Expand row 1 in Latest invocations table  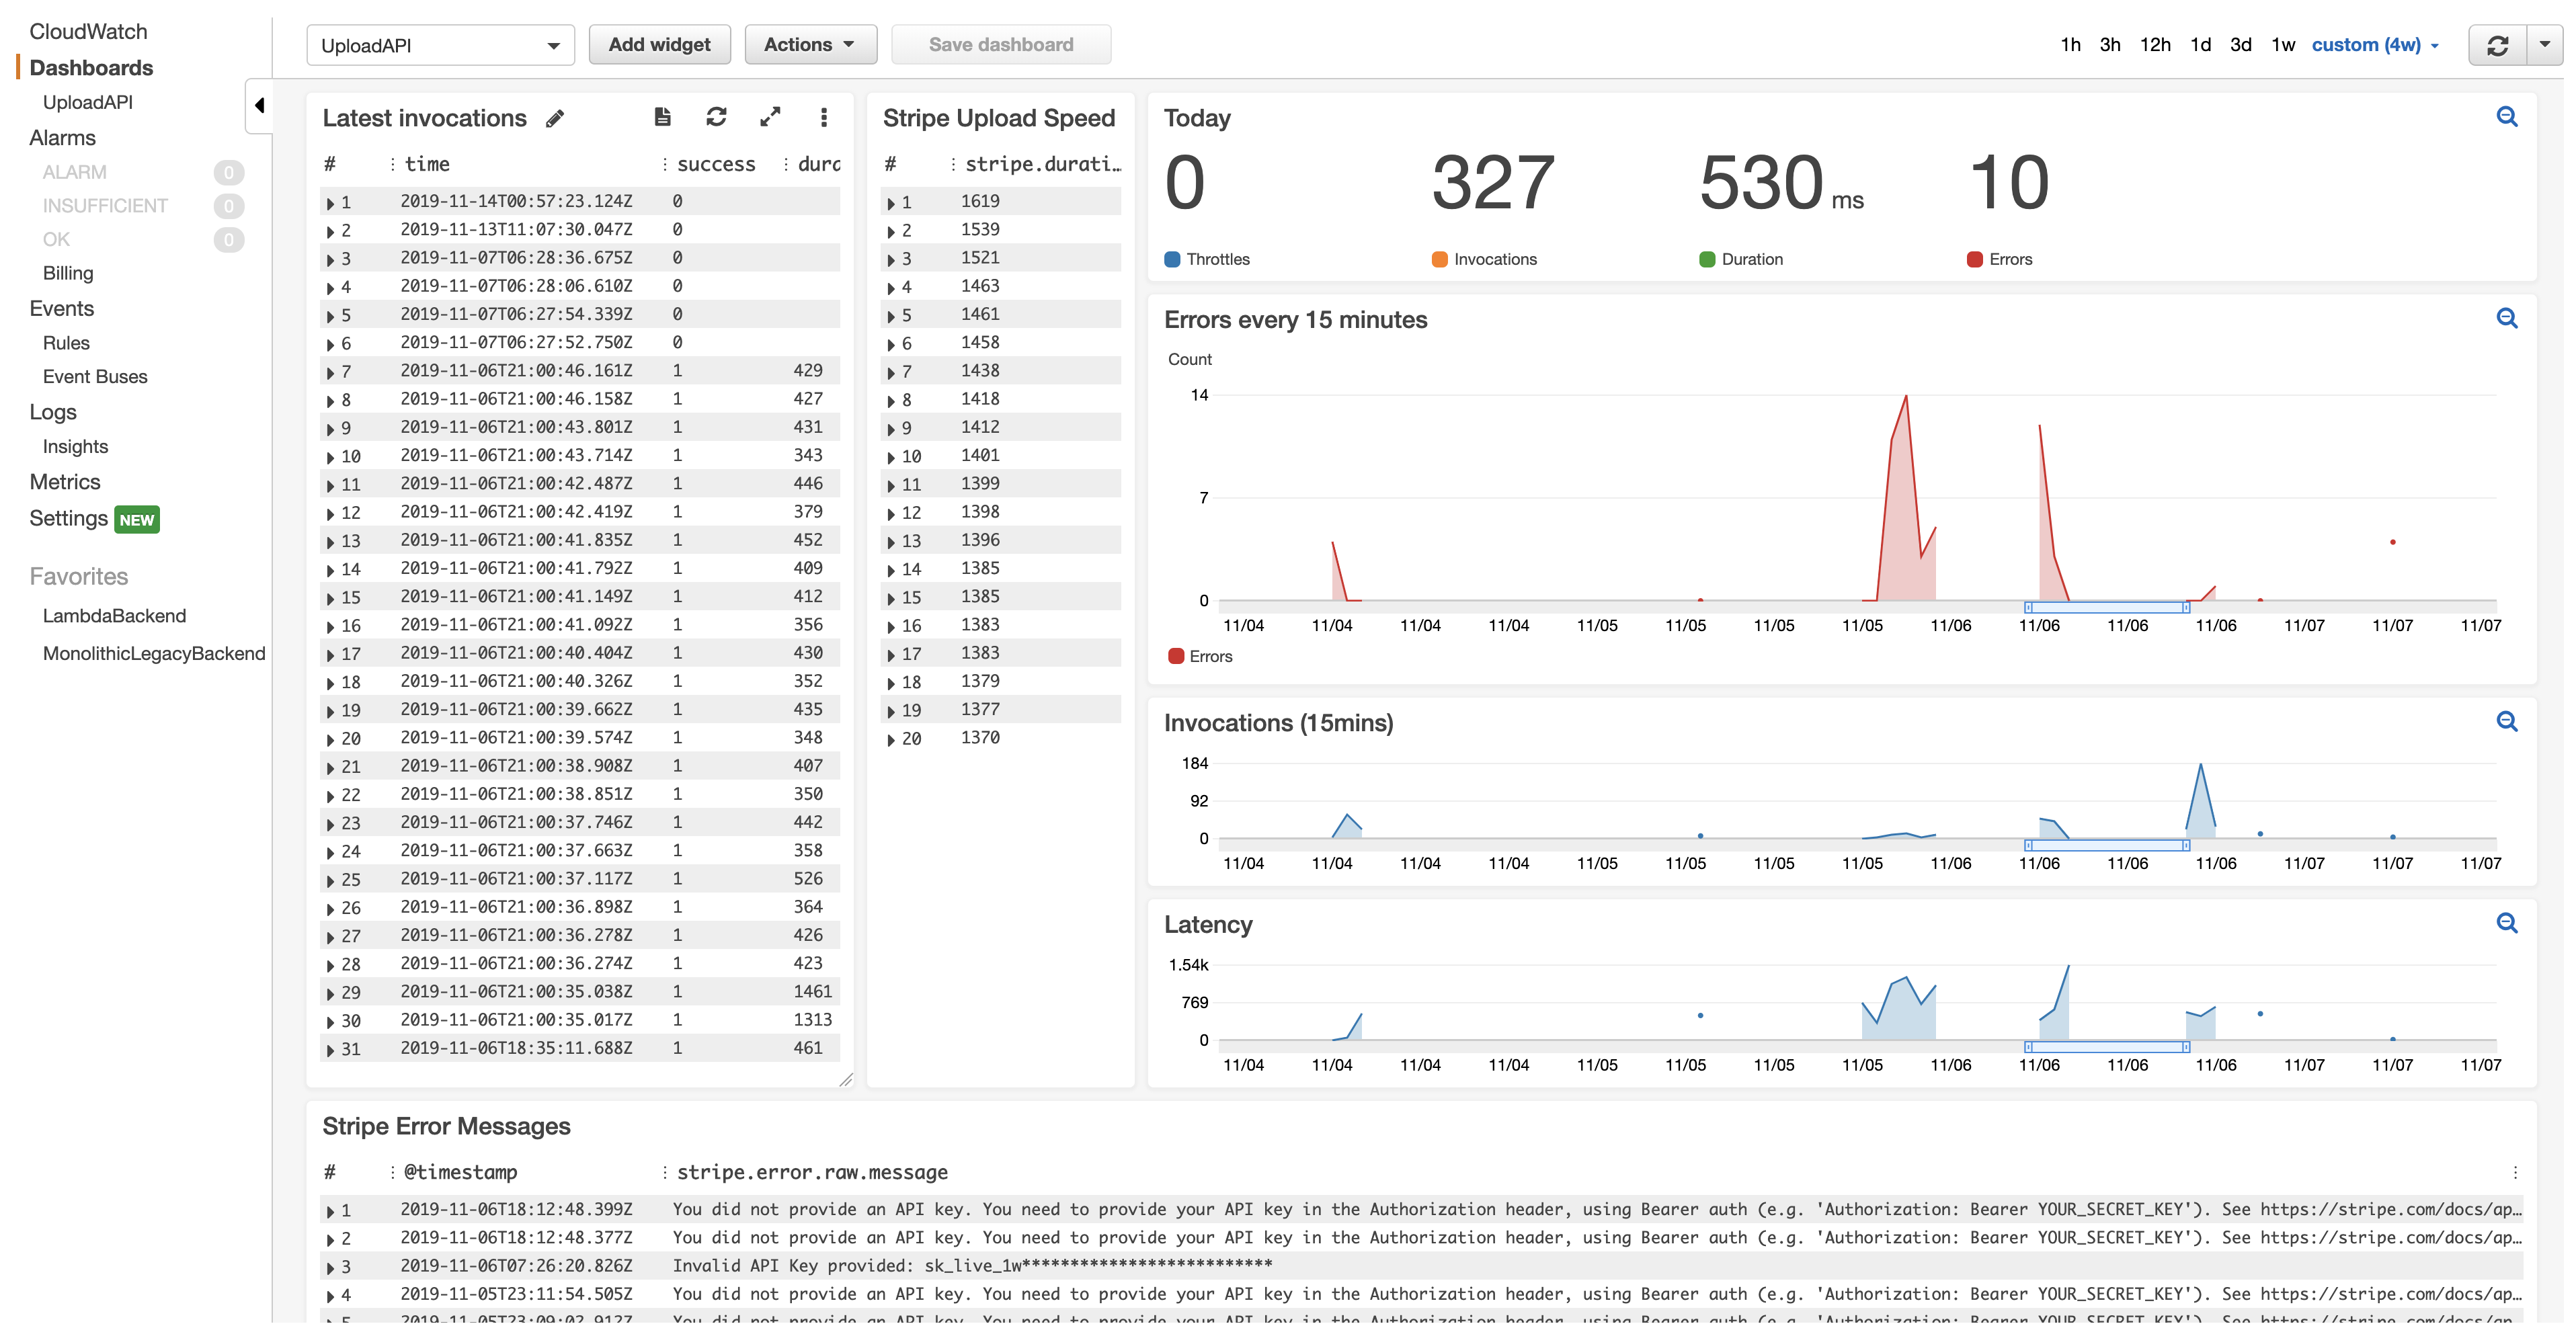point(331,201)
